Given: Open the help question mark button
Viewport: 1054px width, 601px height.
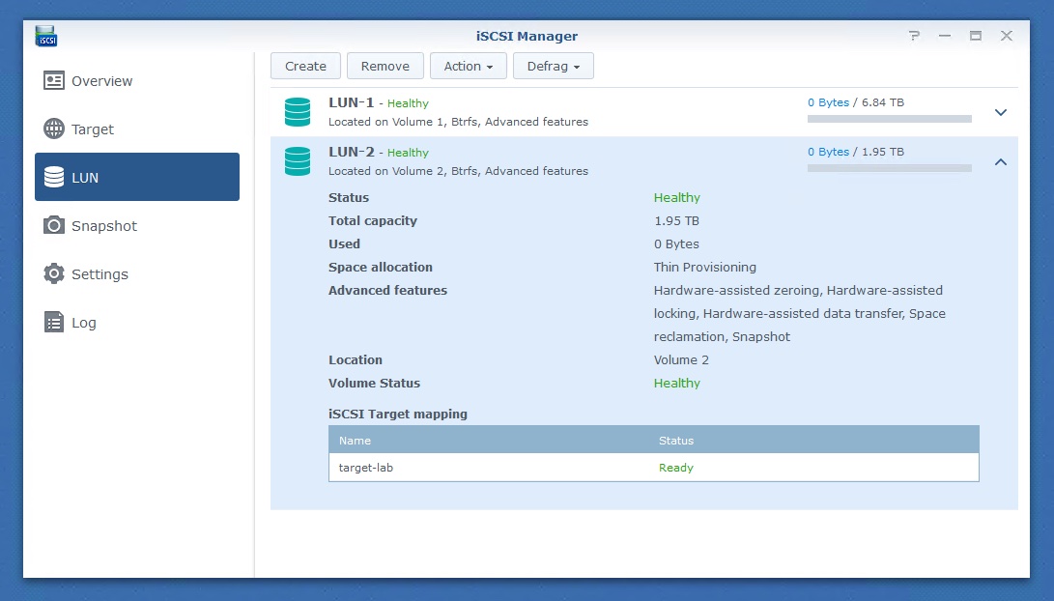Looking at the screenshot, I should pos(914,36).
